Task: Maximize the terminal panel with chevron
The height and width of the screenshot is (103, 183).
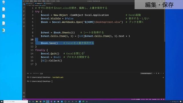Action: [161, 73]
